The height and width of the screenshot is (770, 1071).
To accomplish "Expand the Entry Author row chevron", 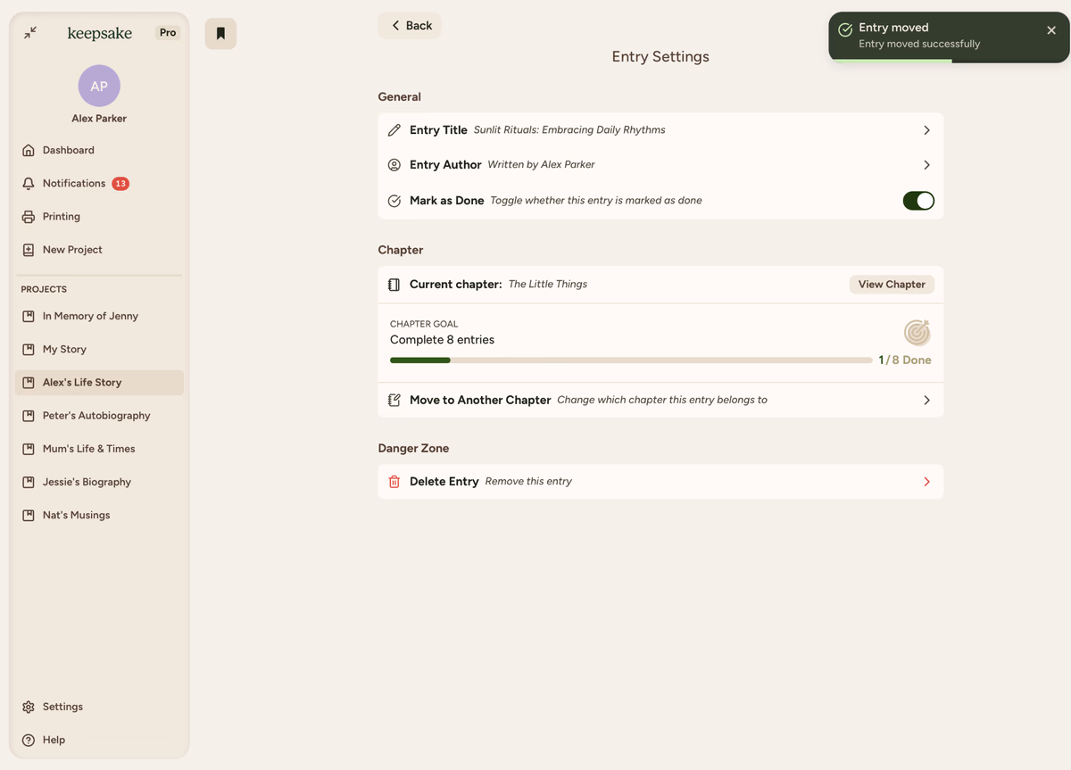I will tap(926, 165).
